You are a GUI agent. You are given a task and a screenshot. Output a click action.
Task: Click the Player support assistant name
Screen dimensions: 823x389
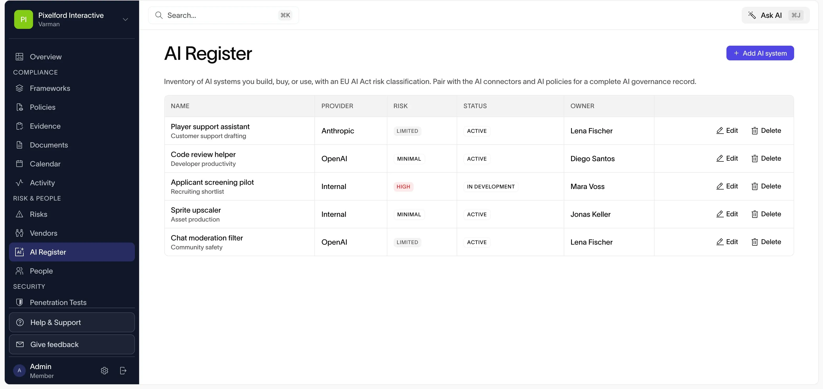click(210, 127)
